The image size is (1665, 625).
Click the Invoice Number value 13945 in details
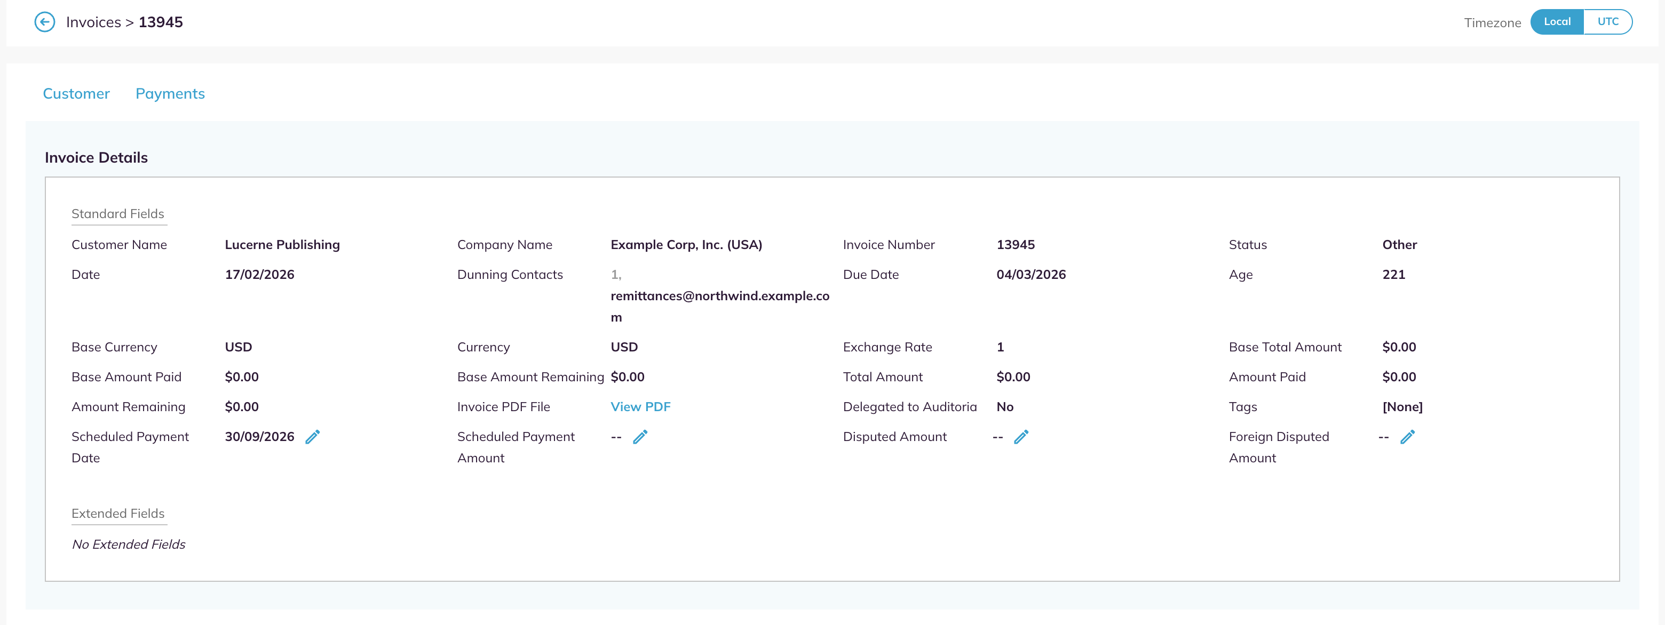tap(1016, 245)
